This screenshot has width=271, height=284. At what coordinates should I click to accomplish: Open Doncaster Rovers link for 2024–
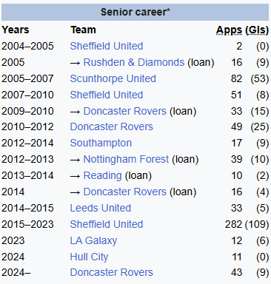tap(111, 272)
